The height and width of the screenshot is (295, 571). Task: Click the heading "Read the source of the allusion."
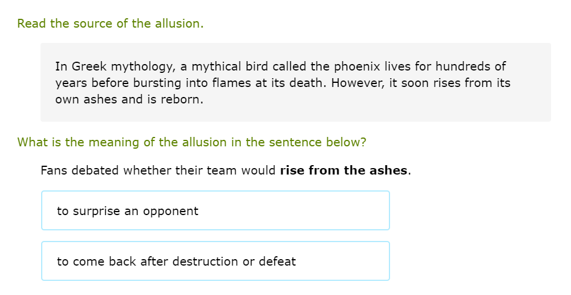[x=110, y=24]
